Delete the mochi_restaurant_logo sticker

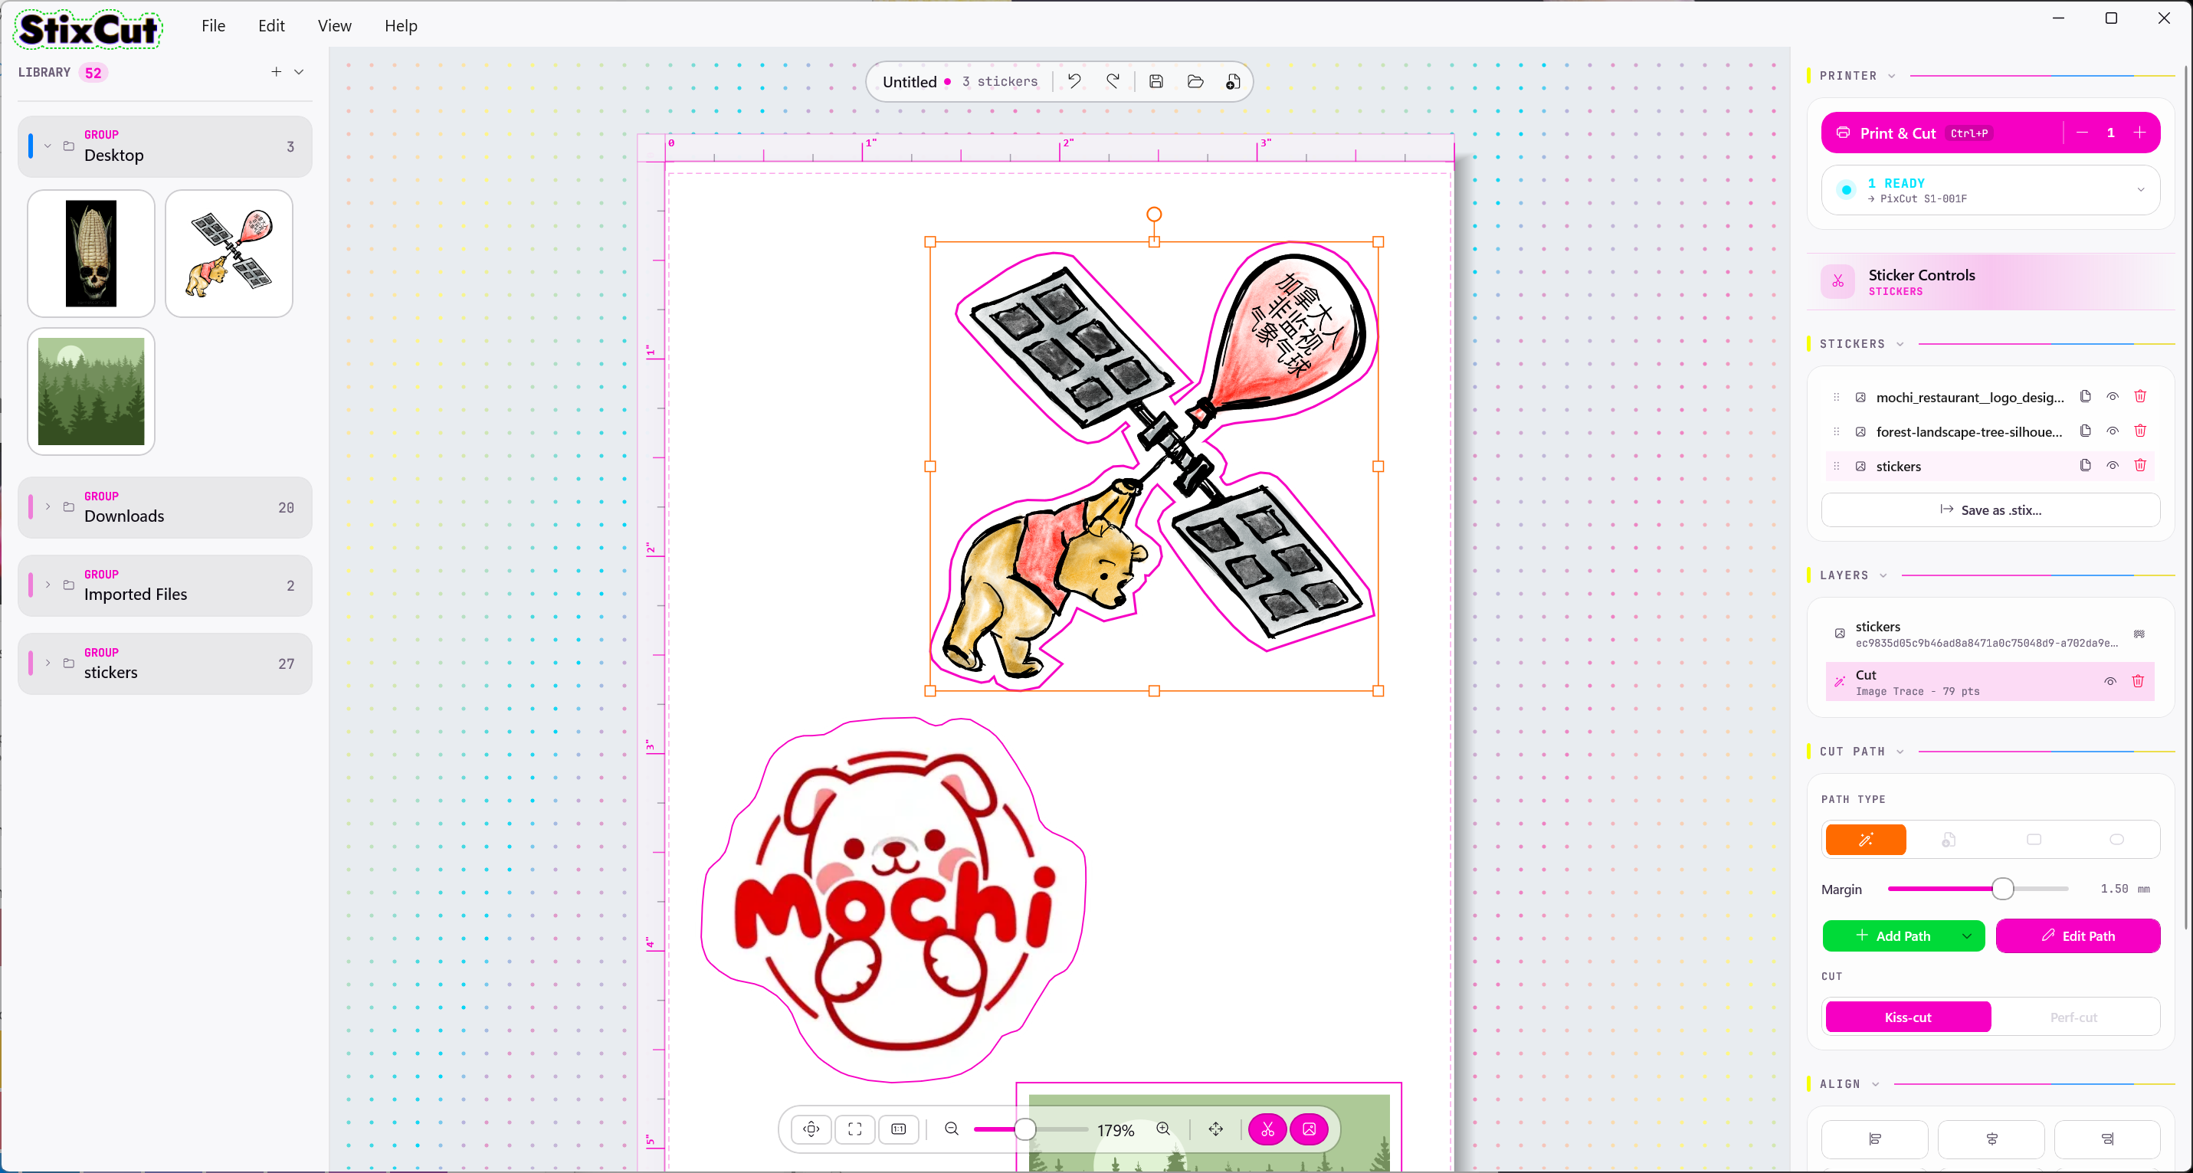[x=2140, y=397]
